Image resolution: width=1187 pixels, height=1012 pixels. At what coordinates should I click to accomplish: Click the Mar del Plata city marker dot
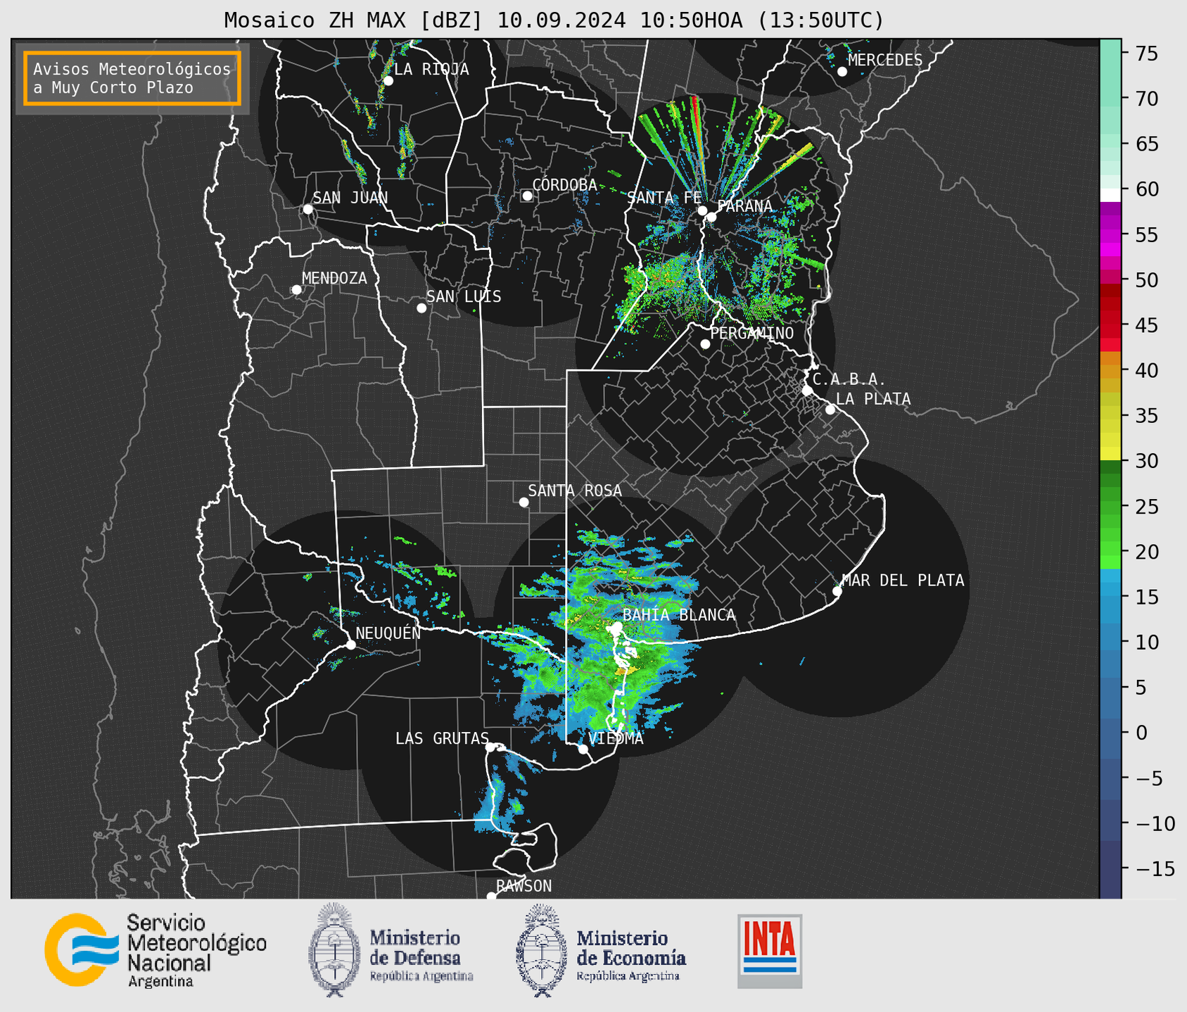[837, 591]
